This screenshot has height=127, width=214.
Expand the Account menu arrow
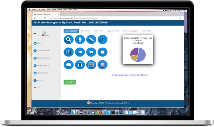[59, 80]
